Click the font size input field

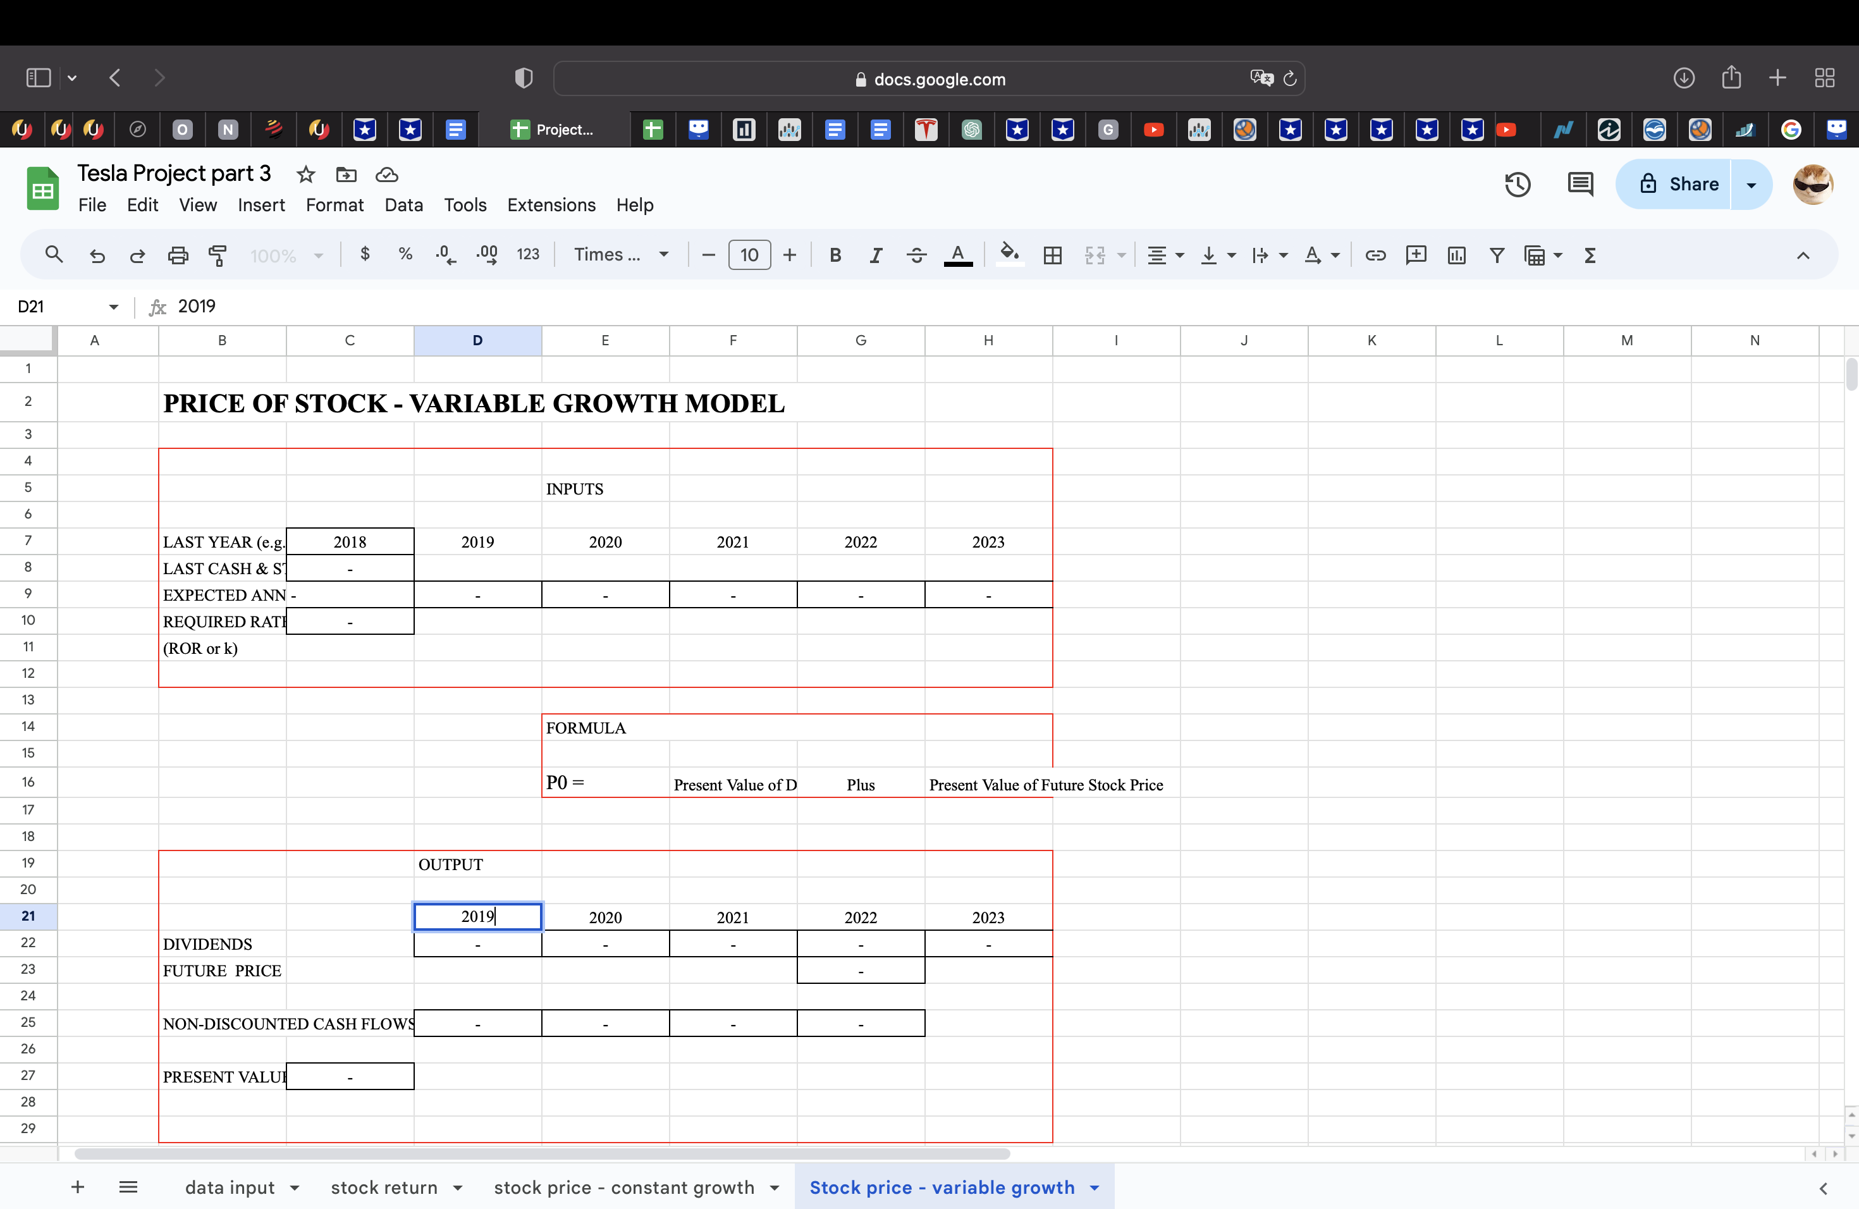click(x=748, y=255)
